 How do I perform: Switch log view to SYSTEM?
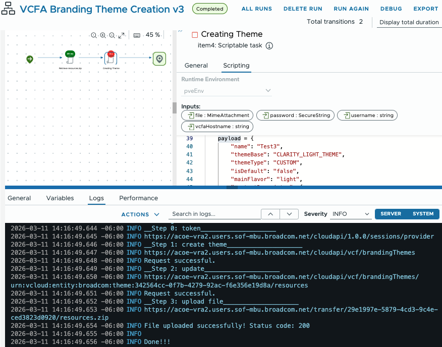(423, 214)
